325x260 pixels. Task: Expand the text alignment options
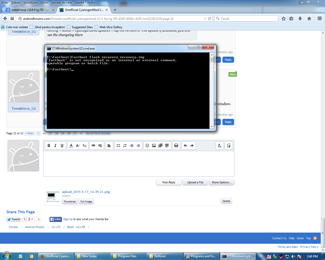109,145
